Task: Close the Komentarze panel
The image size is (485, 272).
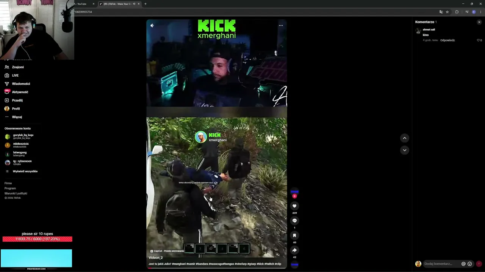Action: 479,22
